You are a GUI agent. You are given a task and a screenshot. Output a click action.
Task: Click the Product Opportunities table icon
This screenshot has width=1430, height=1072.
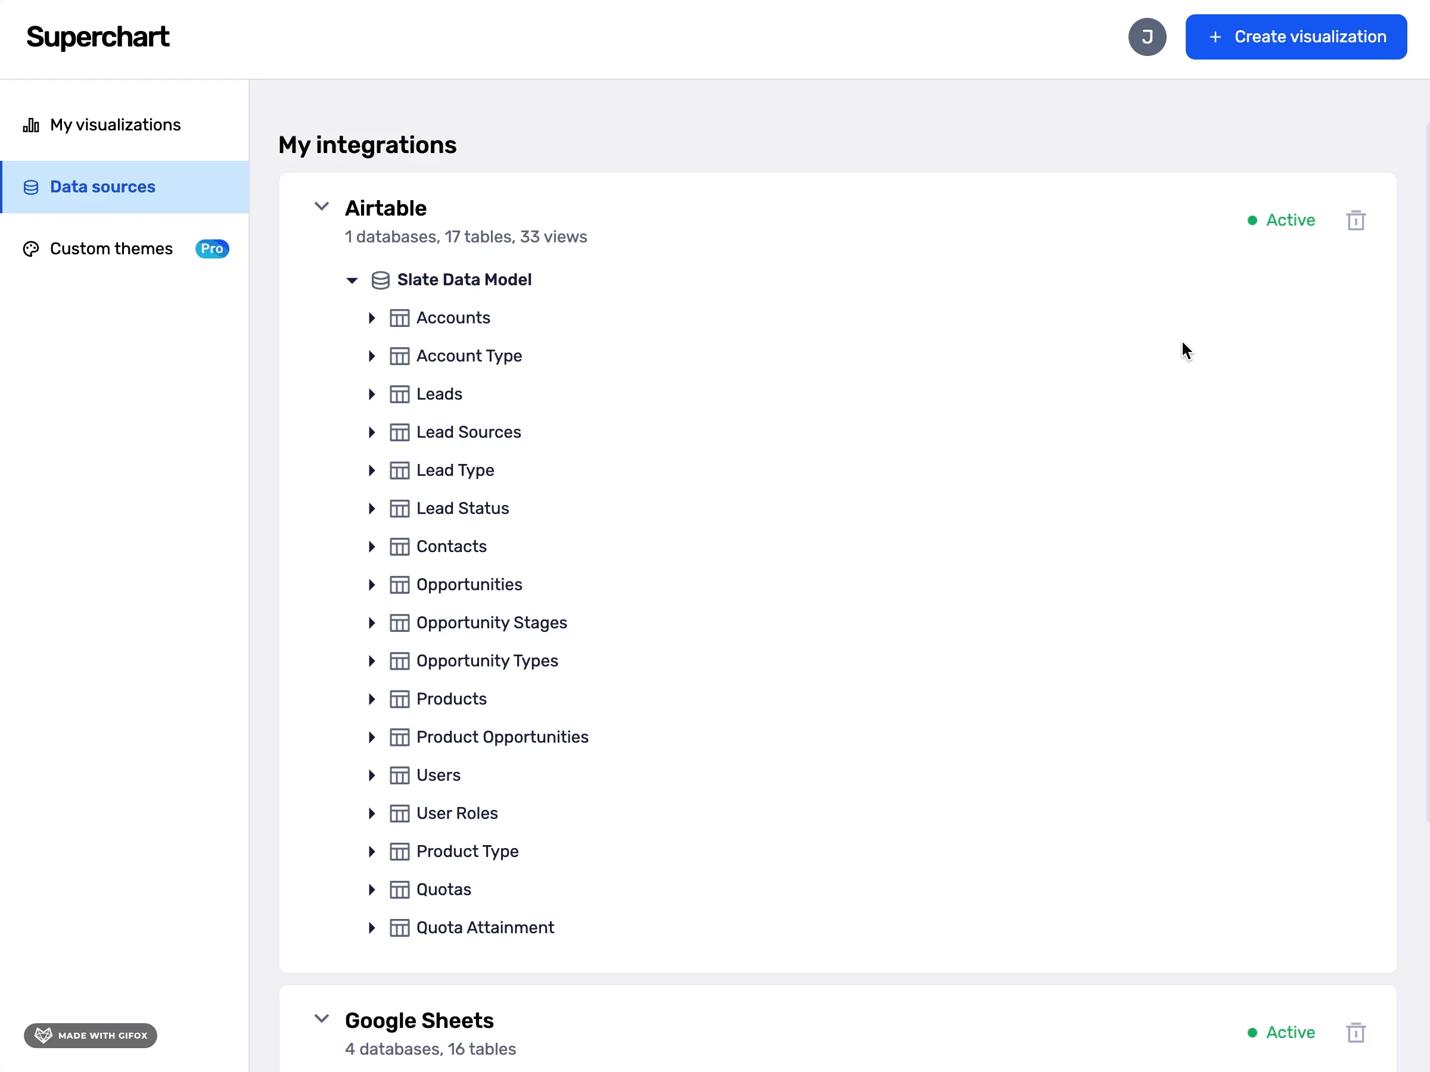(x=400, y=737)
